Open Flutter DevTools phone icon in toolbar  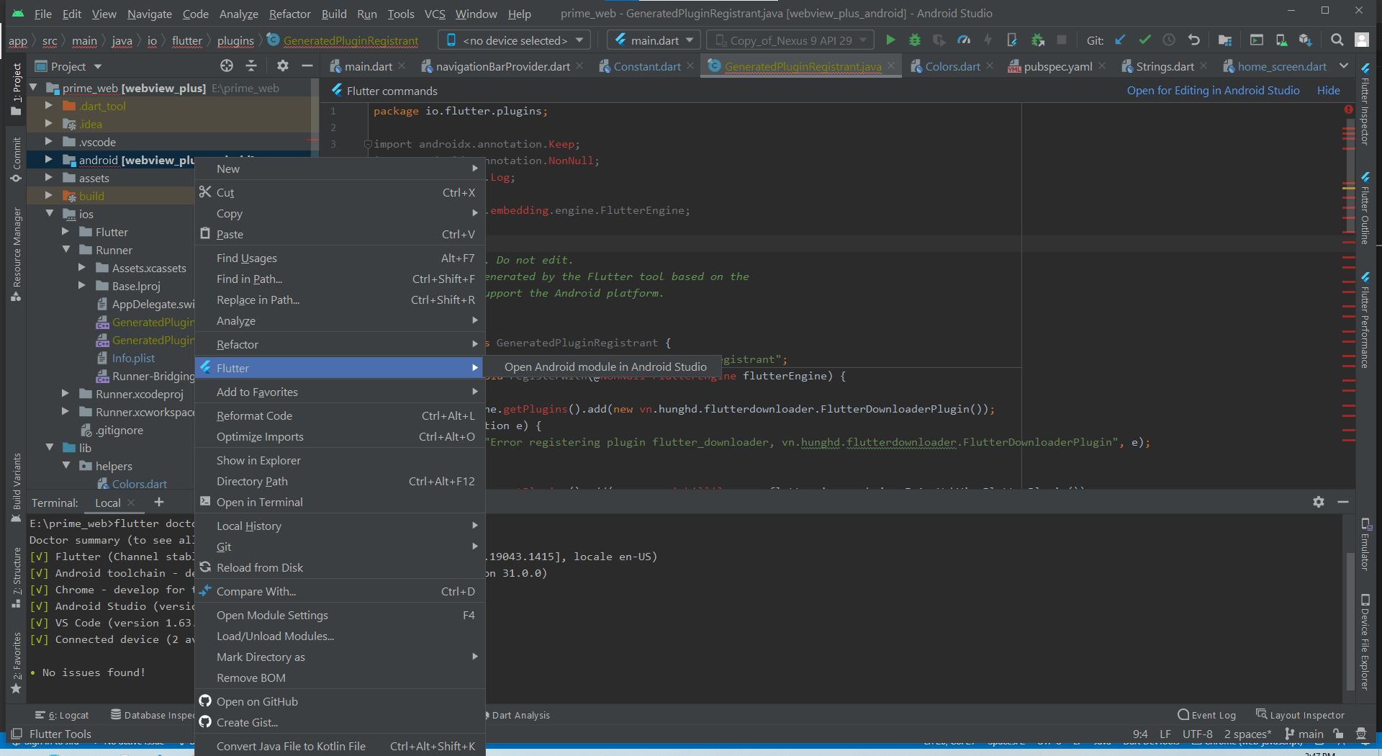(x=1012, y=40)
